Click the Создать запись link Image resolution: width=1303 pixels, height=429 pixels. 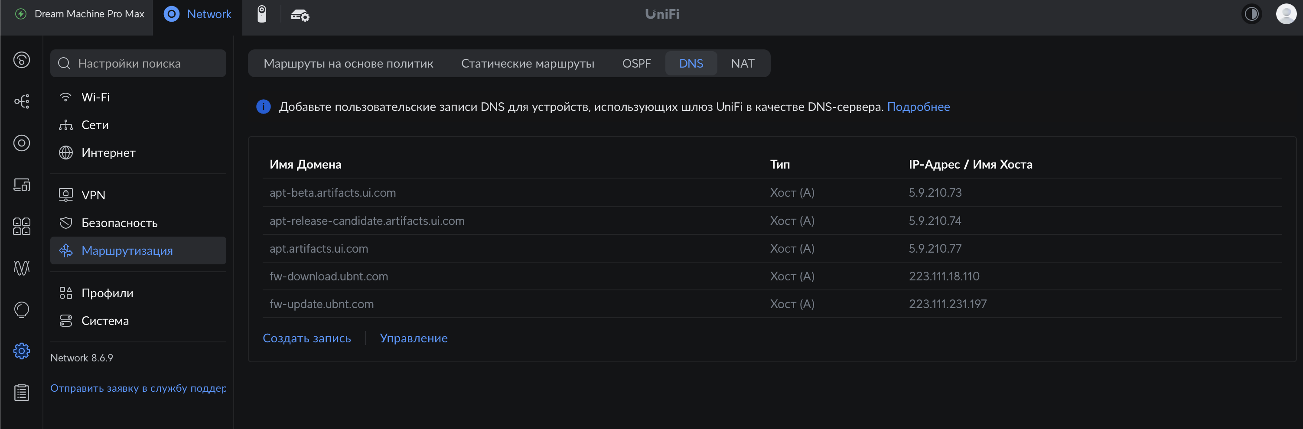306,338
